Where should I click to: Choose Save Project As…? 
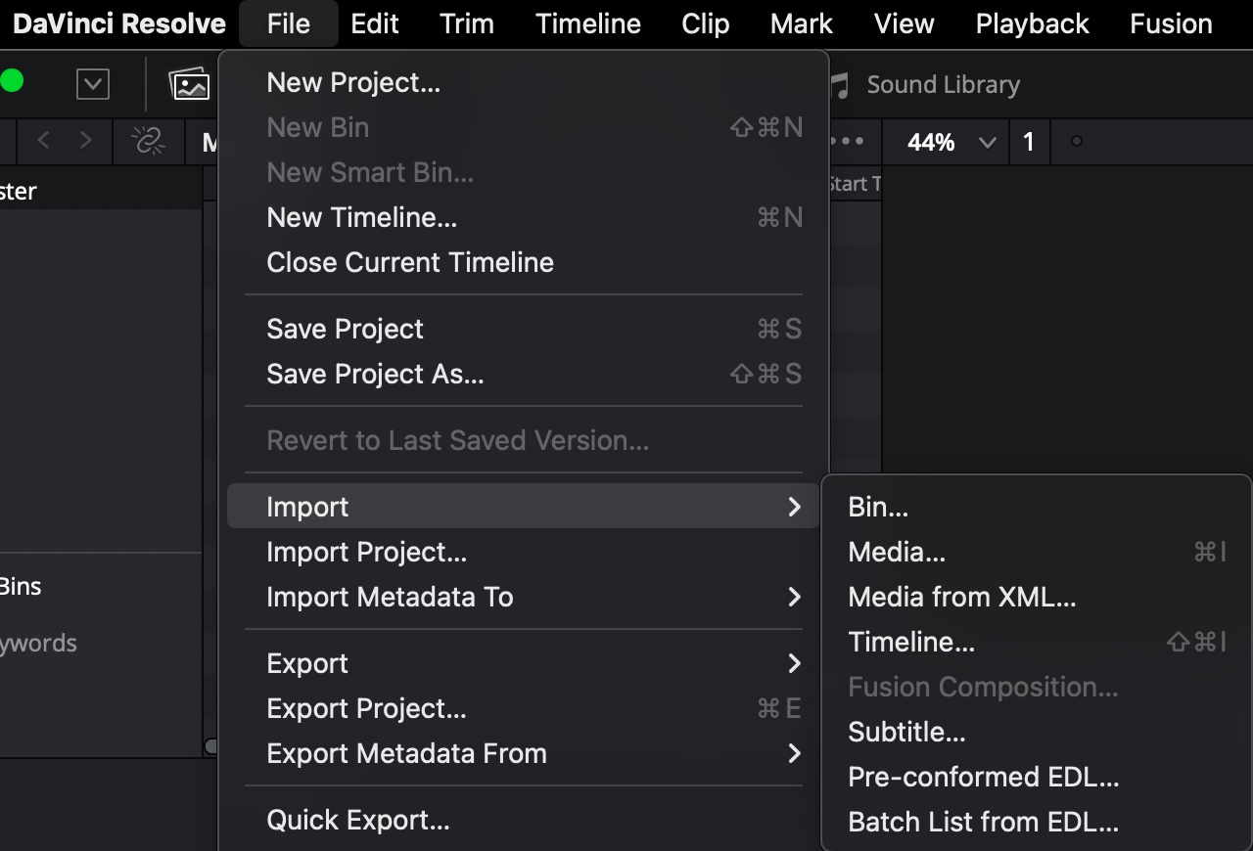(523, 374)
